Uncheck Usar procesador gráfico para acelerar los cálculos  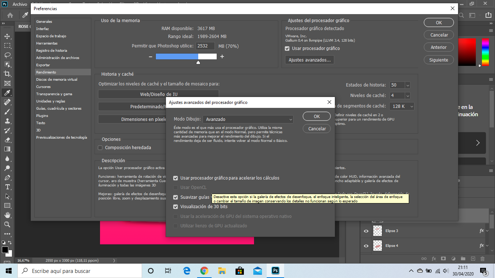[175, 178]
